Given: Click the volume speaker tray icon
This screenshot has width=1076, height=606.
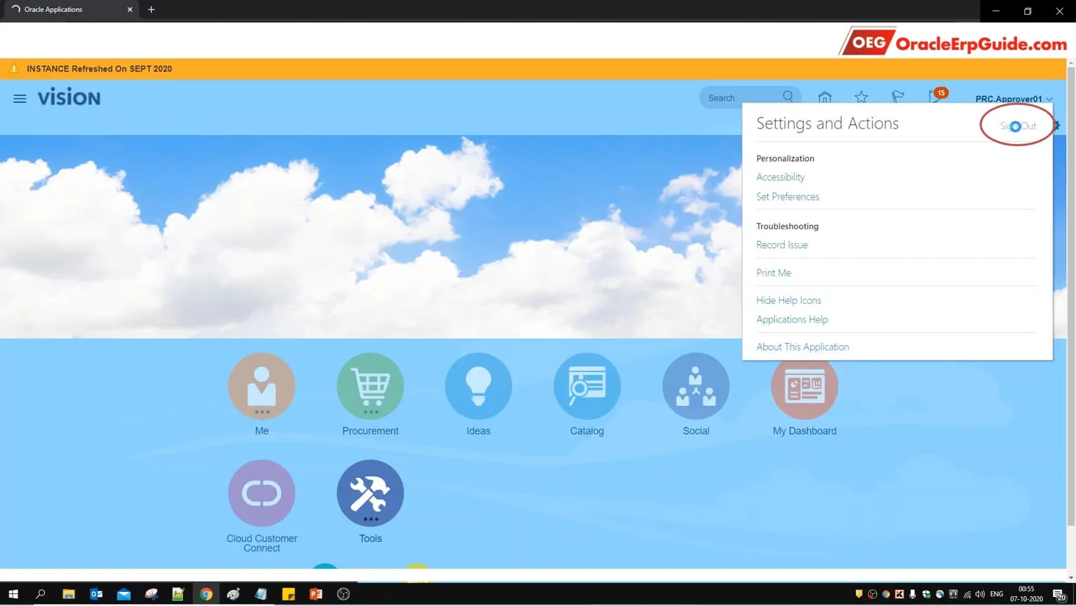Looking at the screenshot, I should click(980, 594).
